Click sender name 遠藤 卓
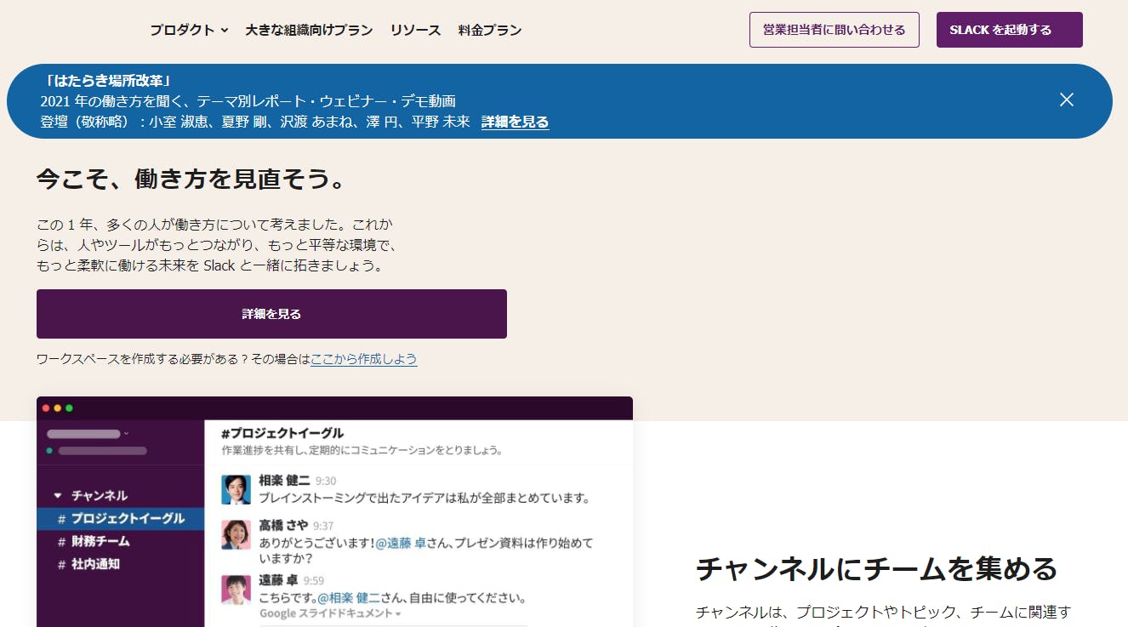 tap(278, 580)
